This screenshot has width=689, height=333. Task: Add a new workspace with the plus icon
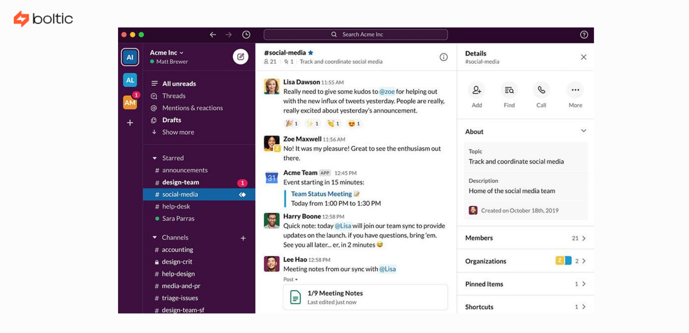coord(130,123)
